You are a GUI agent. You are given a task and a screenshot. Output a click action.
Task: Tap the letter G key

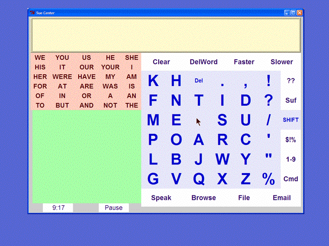click(153, 179)
